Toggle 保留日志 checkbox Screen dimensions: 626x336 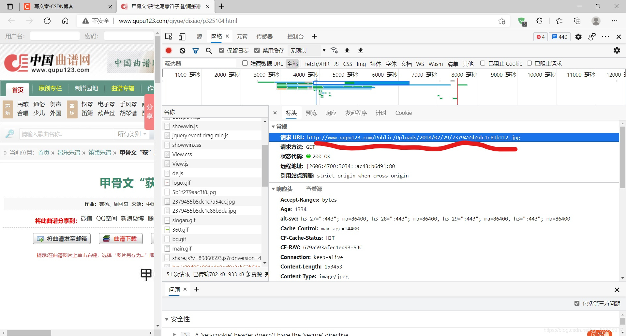point(222,50)
